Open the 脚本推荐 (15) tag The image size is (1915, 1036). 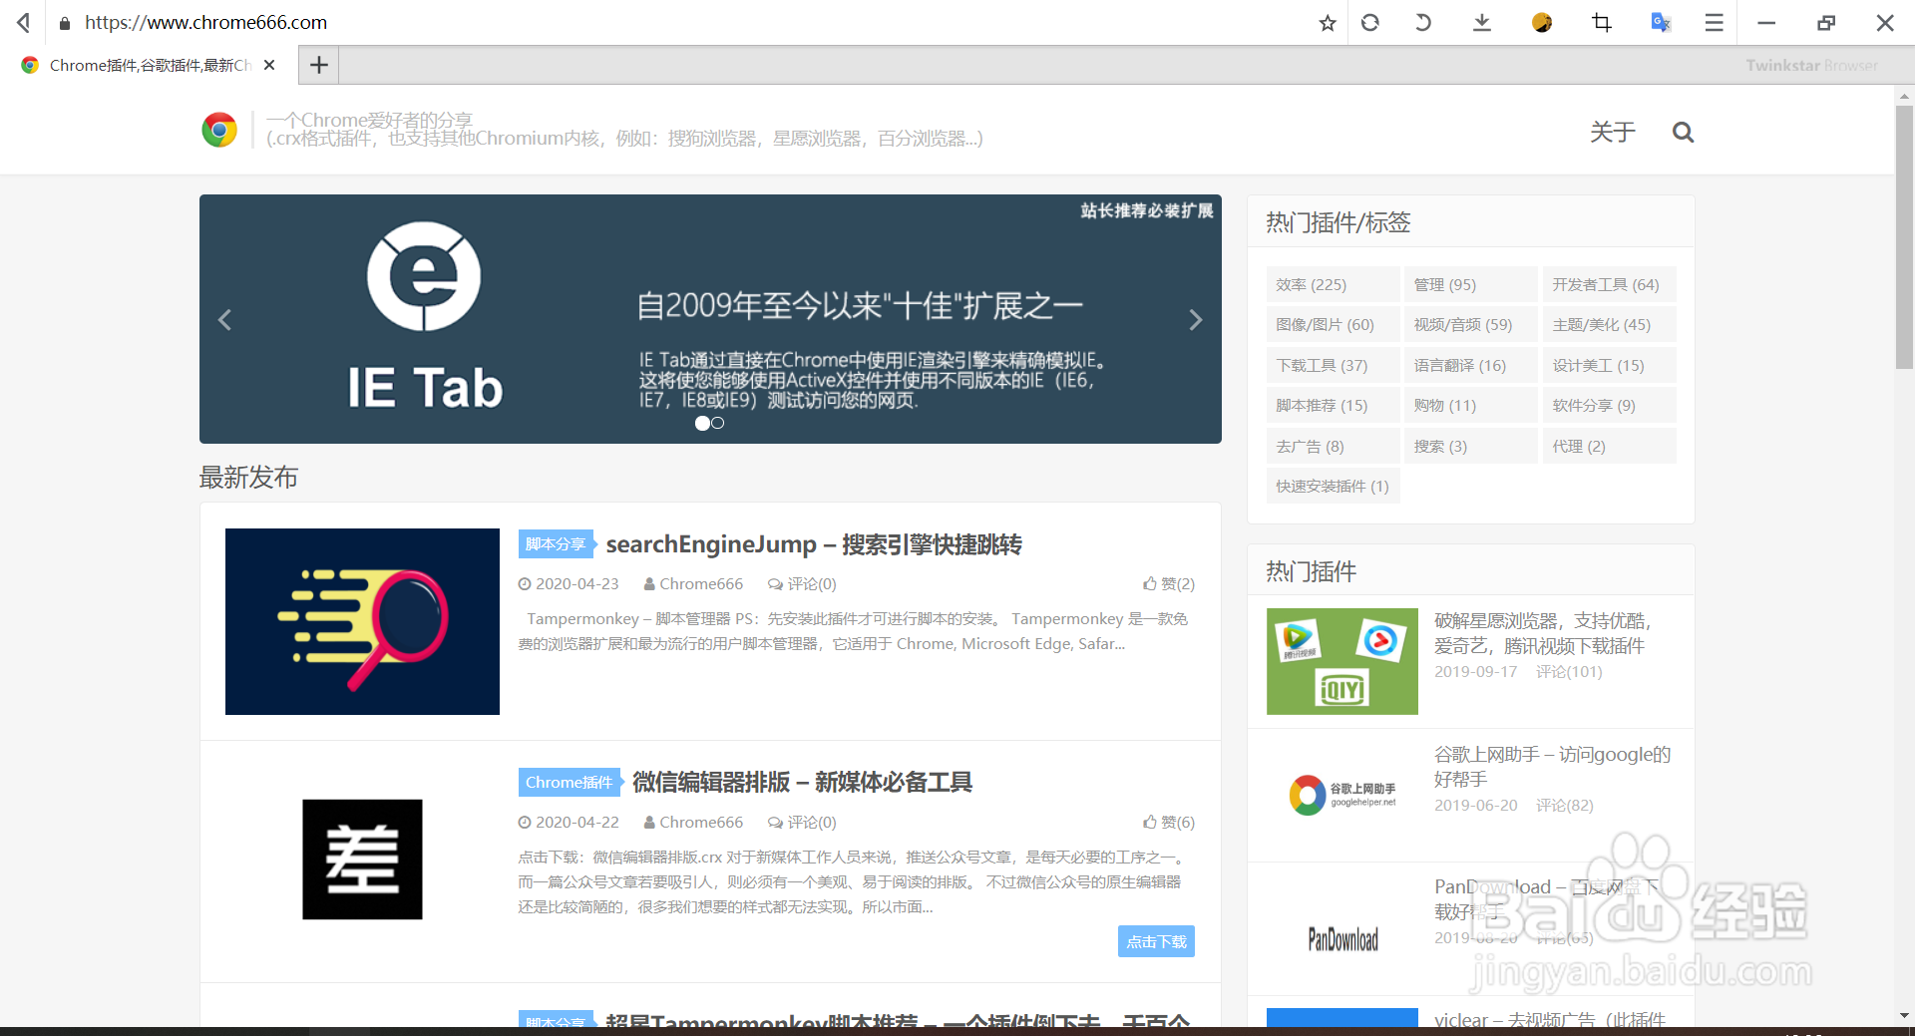(x=1333, y=405)
